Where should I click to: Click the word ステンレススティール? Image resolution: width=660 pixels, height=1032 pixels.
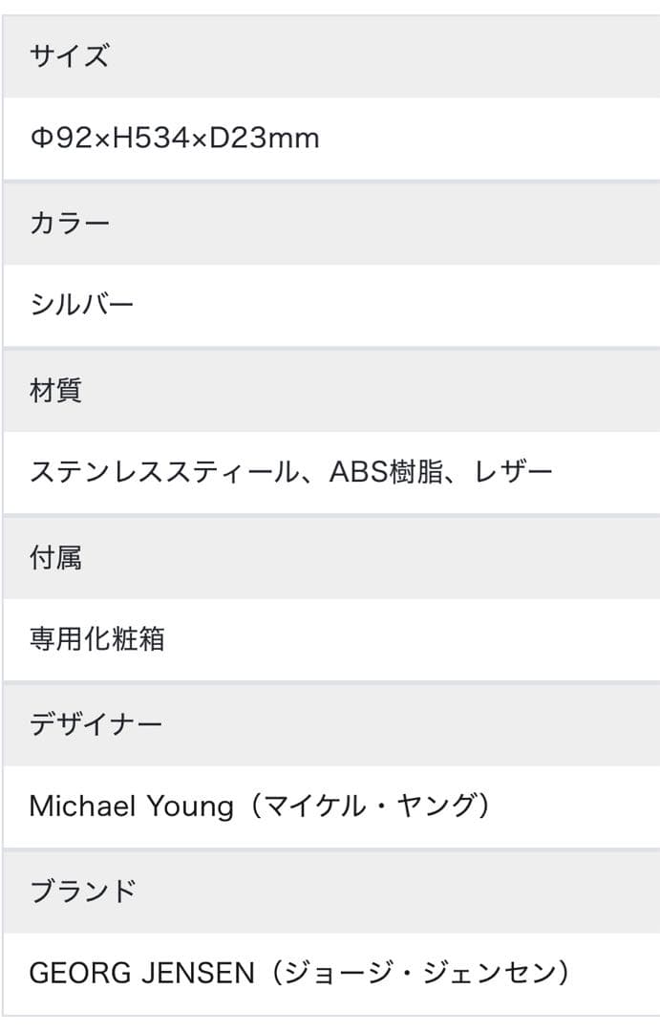[x=162, y=472]
